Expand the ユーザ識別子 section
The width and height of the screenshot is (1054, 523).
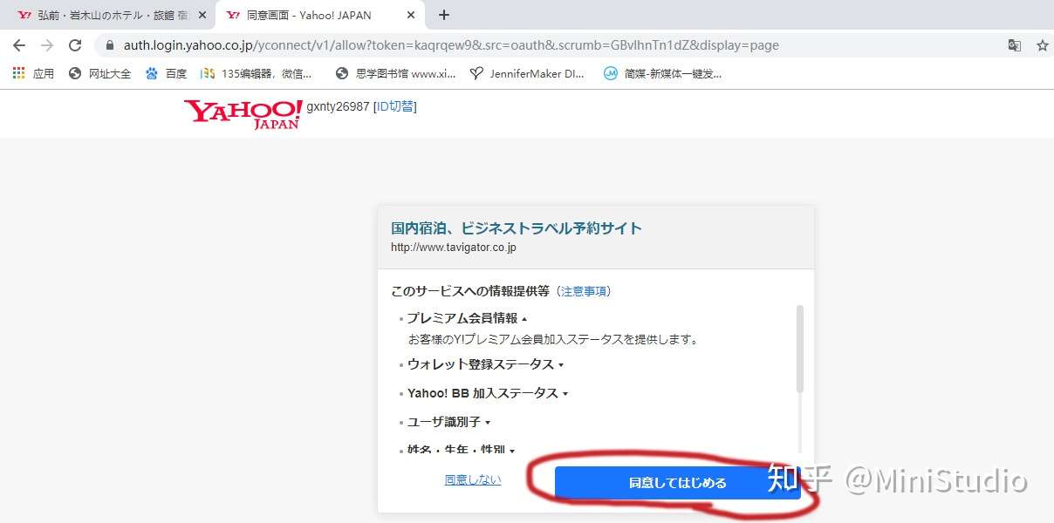tap(448, 422)
